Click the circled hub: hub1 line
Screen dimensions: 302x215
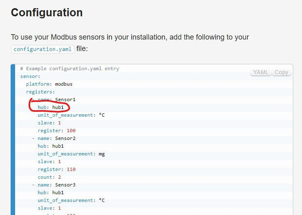[51, 107]
